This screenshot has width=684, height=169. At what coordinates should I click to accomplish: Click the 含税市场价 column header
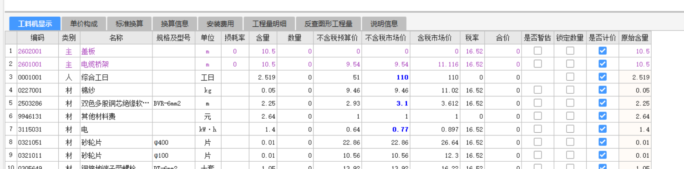point(435,38)
